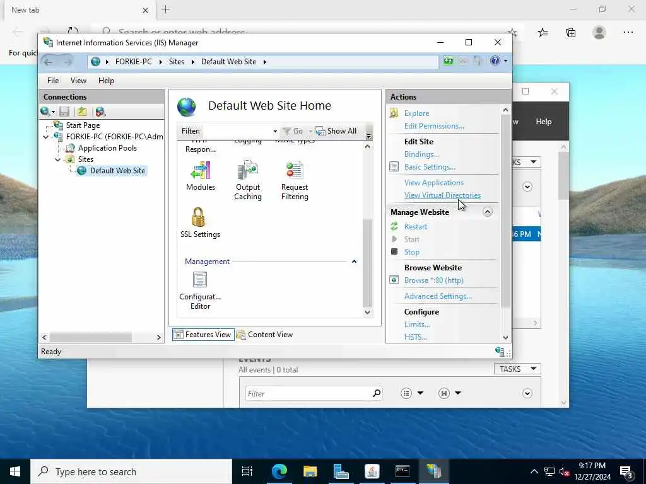Viewport: 646px width, 484px height.
Task: Open the Collections icon in Edge toolbar
Action: point(570,33)
